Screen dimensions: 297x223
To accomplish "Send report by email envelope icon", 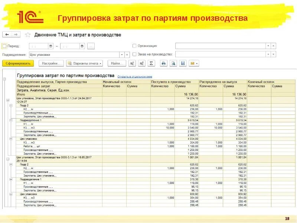I will pos(194,63).
